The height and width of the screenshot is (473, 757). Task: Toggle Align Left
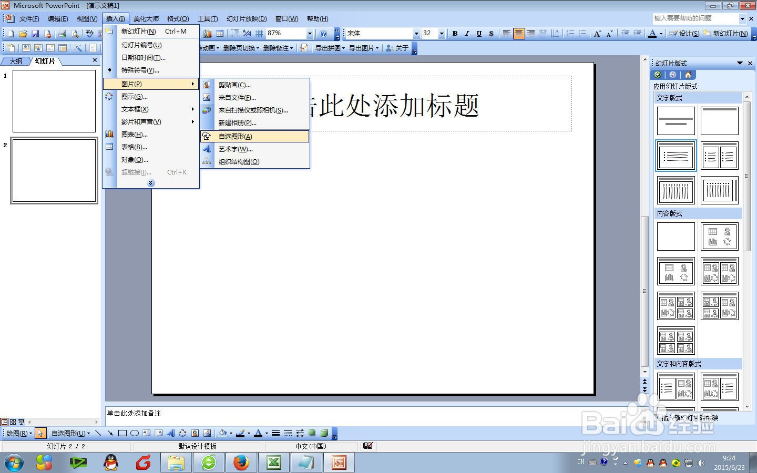click(x=506, y=34)
